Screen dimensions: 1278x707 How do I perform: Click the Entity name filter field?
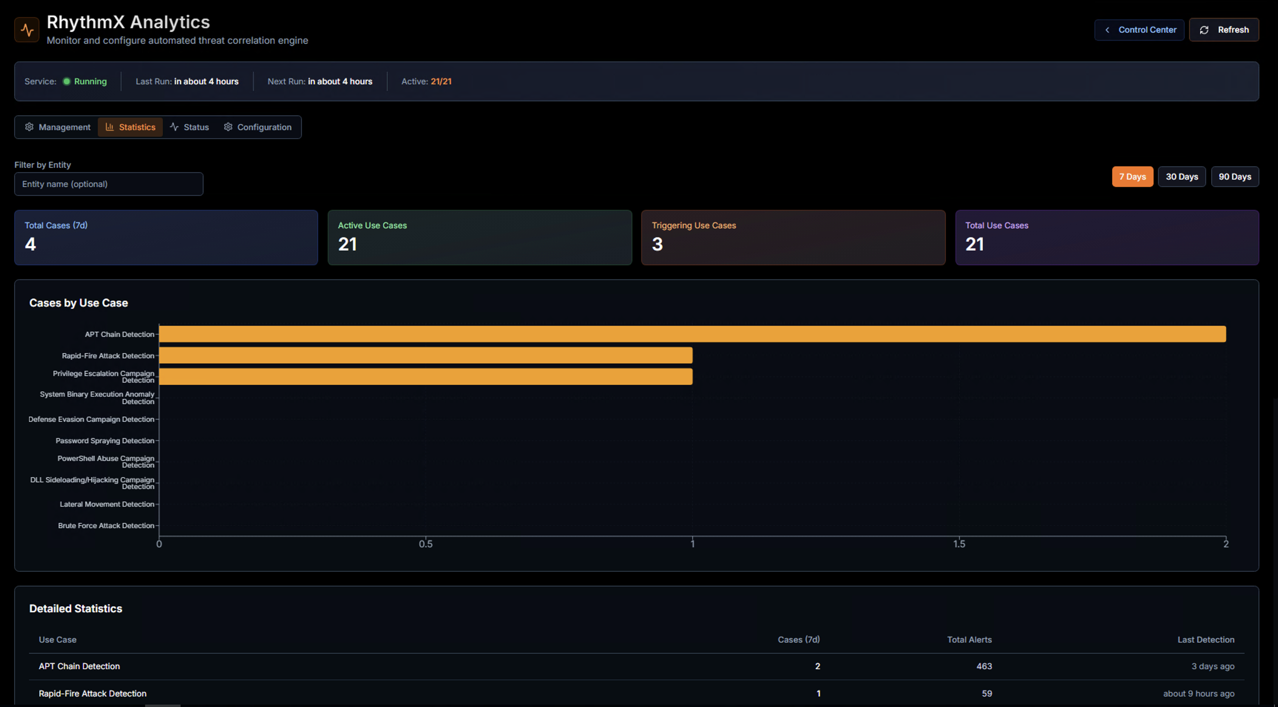coord(108,184)
